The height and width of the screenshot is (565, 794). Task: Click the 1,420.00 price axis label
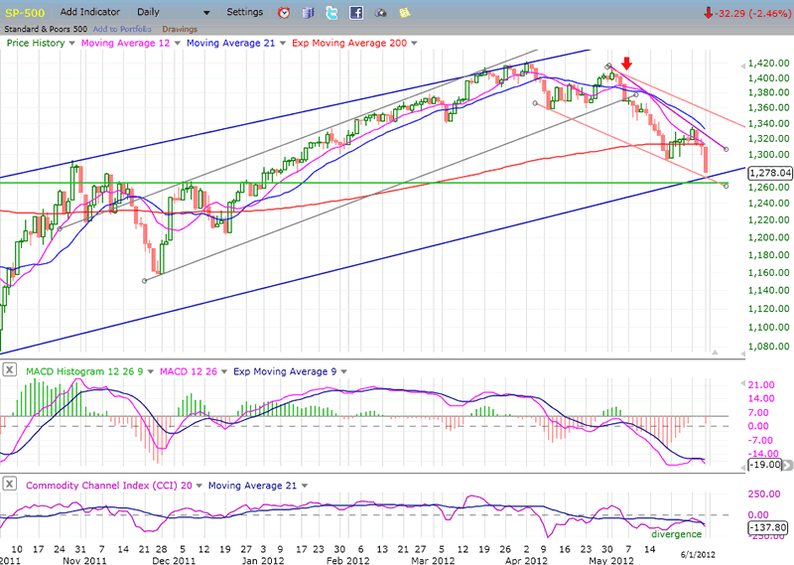(768, 64)
